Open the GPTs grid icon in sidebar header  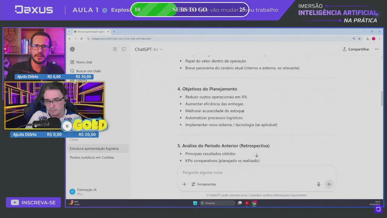pyautogui.click(x=115, y=49)
